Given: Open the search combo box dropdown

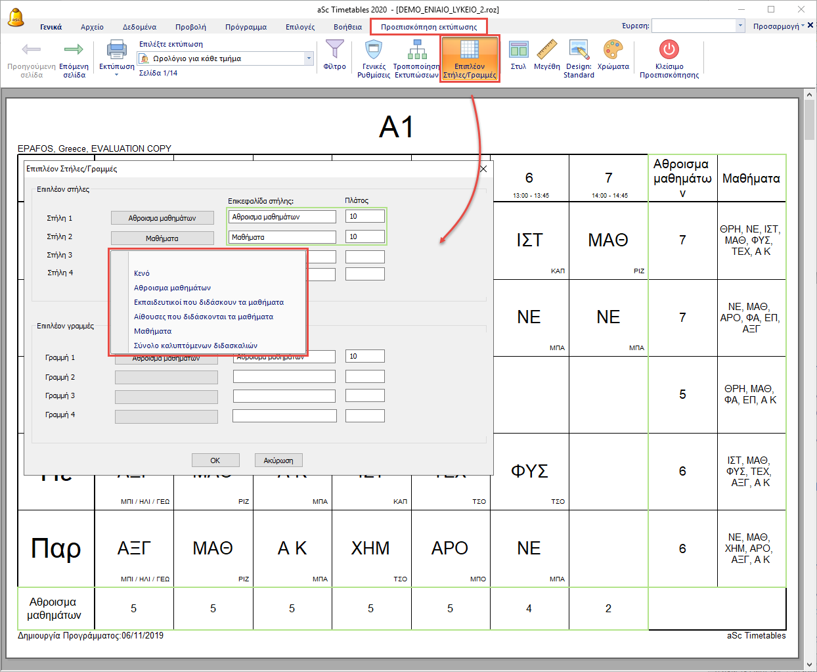Looking at the screenshot, I should tap(740, 26).
